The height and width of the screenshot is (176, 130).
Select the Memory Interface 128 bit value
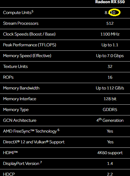click(110, 99)
